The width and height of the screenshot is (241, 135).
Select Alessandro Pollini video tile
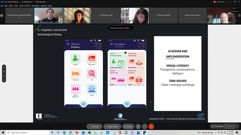49,16
